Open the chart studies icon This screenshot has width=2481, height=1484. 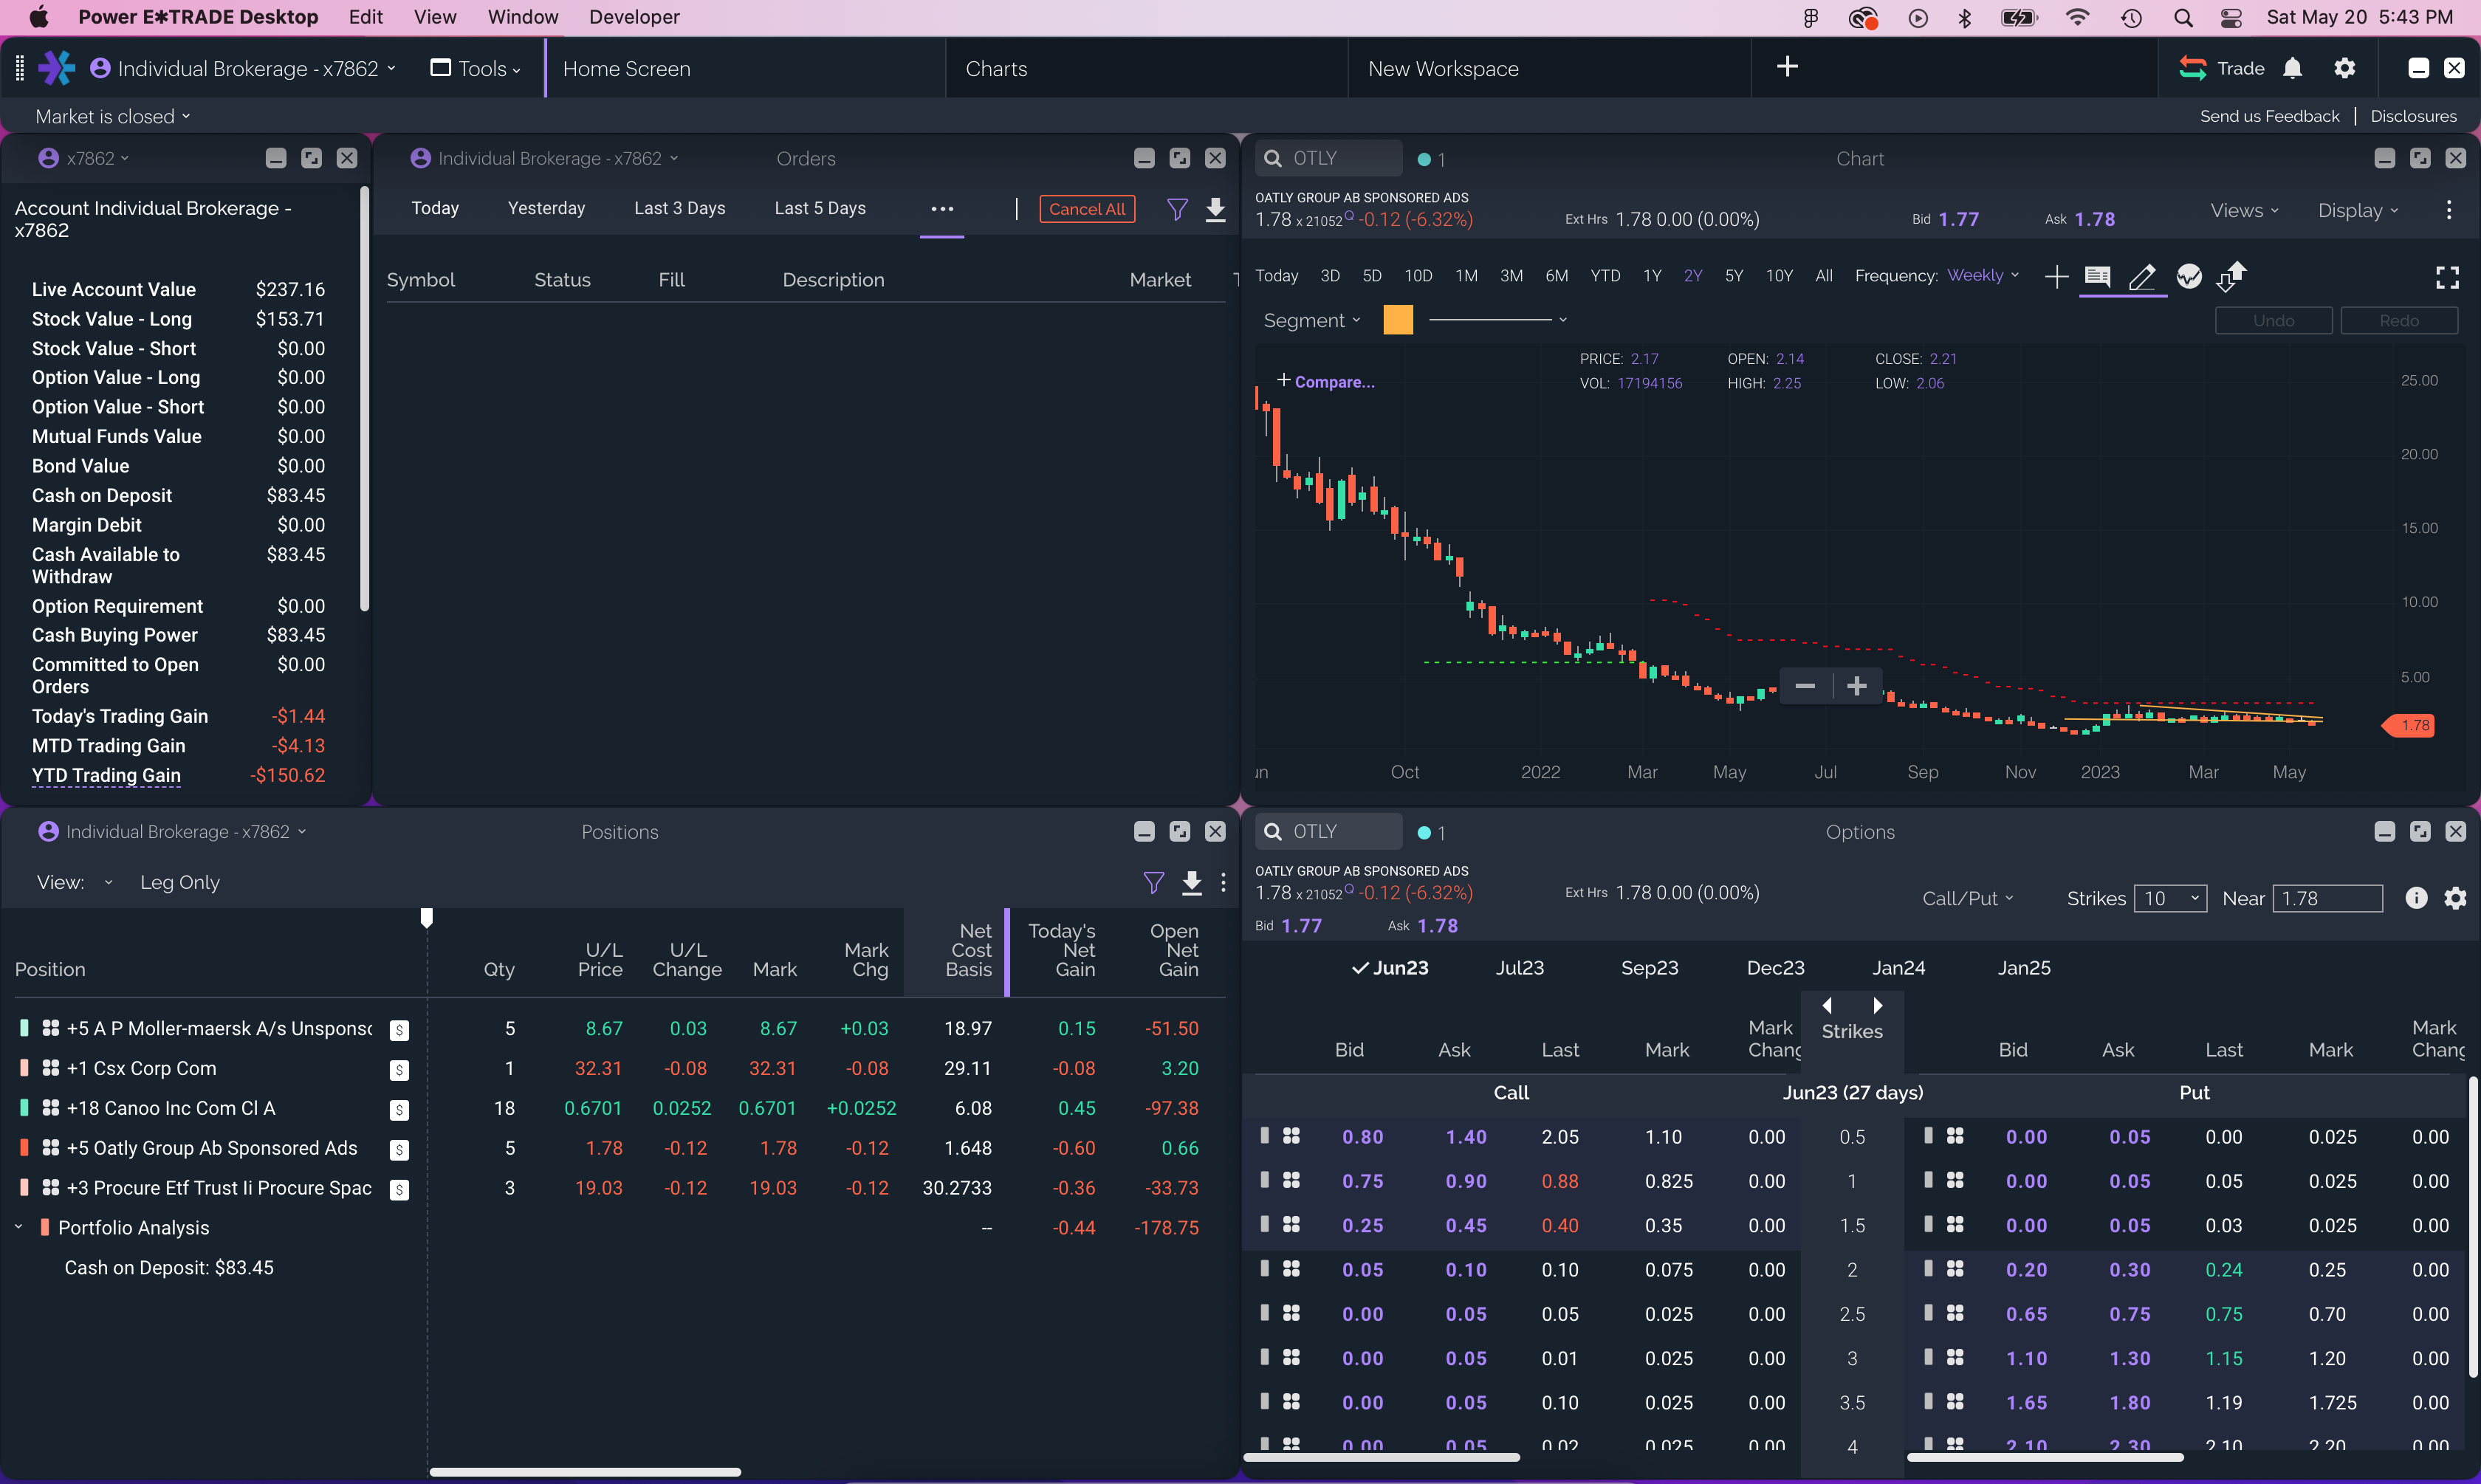pyautogui.click(x=2188, y=277)
